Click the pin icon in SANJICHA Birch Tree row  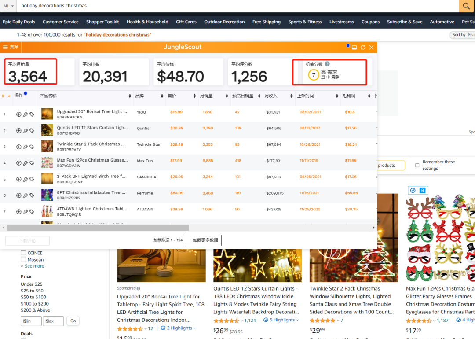(26, 179)
